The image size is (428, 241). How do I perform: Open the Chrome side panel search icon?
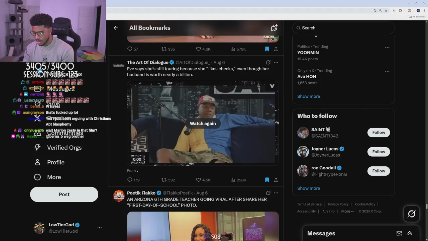coord(409,11)
